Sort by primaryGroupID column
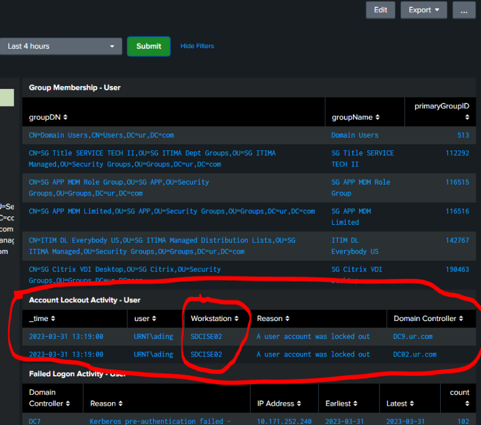This screenshot has width=481, height=425. pyautogui.click(x=467, y=118)
